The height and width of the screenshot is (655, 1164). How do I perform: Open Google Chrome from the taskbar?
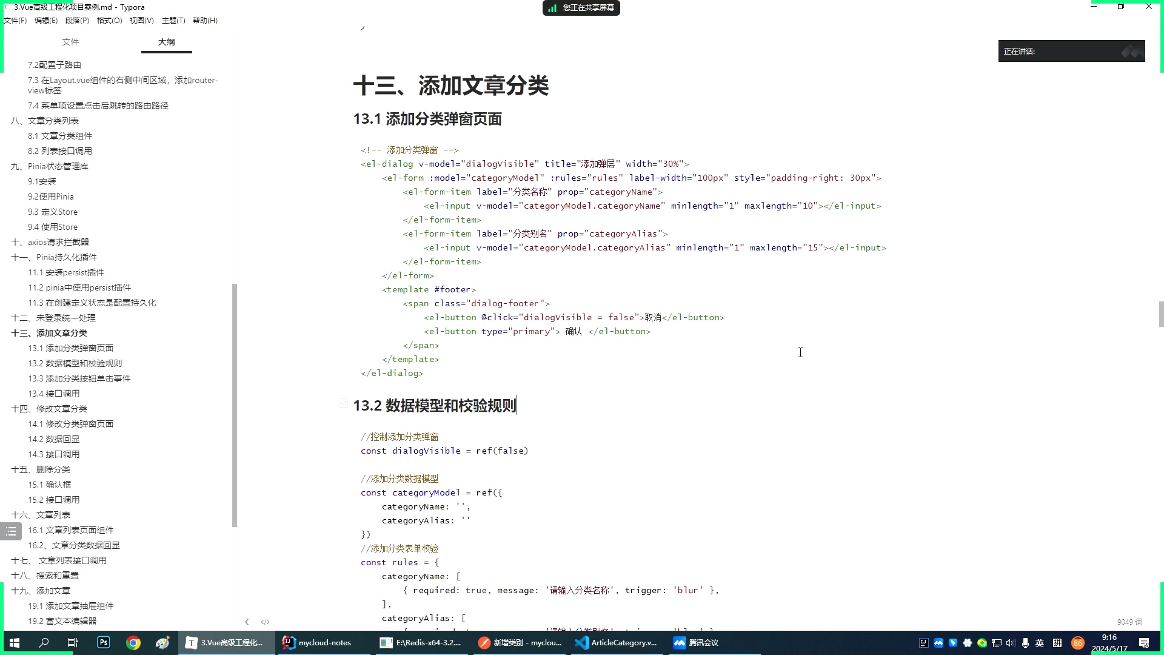pos(133,642)
